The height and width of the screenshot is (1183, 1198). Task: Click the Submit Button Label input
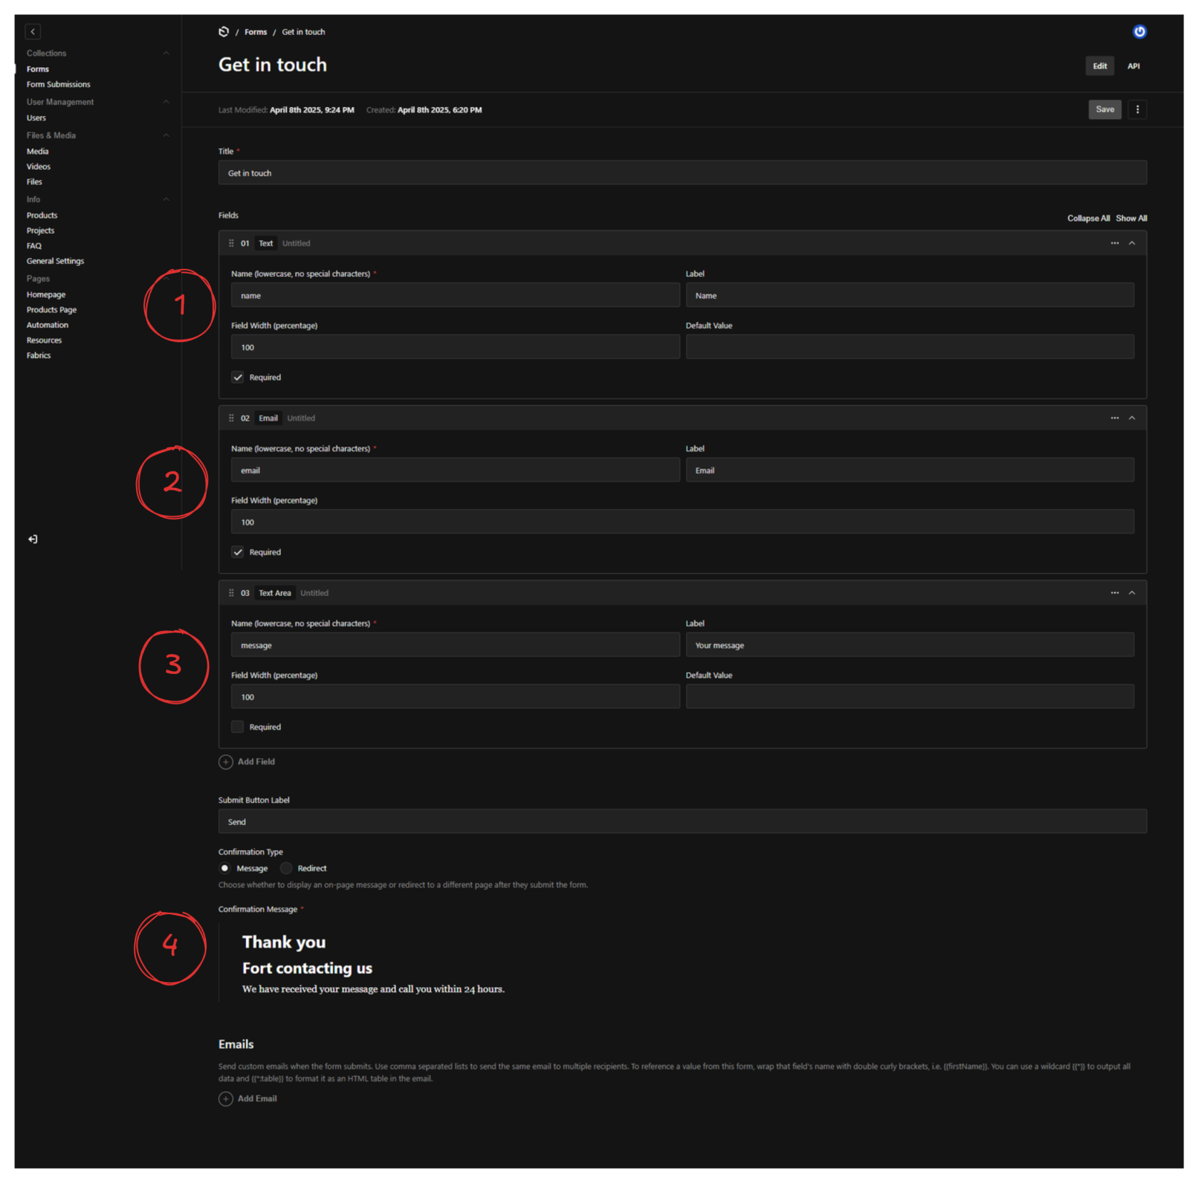[x=682, y=821]
